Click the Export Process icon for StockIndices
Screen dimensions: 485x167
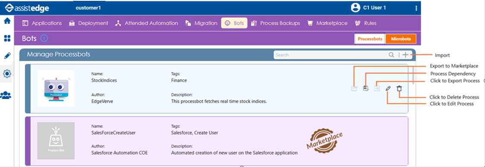[x=377, y=89]
